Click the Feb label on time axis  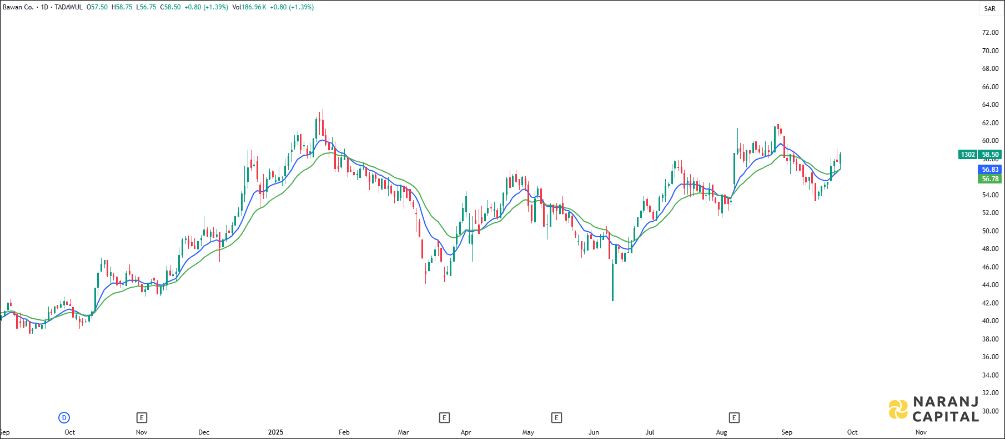point(344,432)
